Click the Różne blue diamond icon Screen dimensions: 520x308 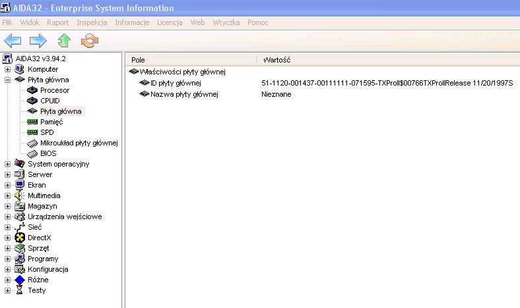(x=20, y=280)
